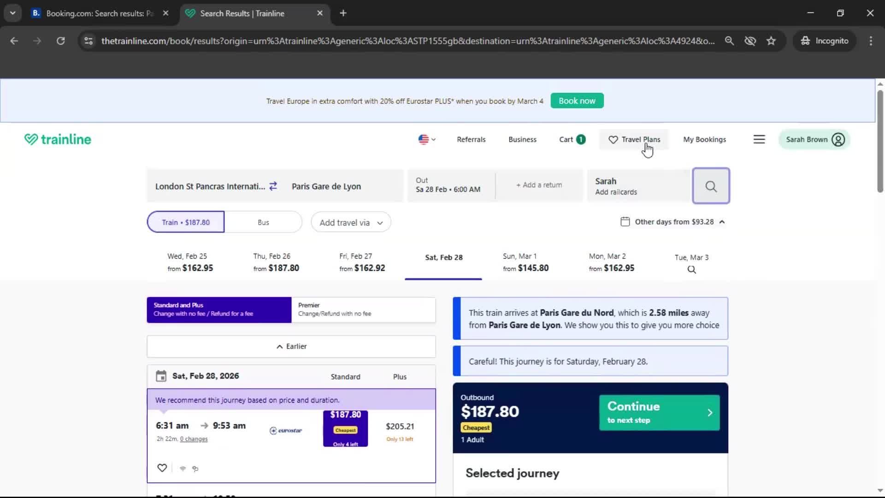Select the Train $187.80 option
885x498 pixels.
tap(186, 222)
